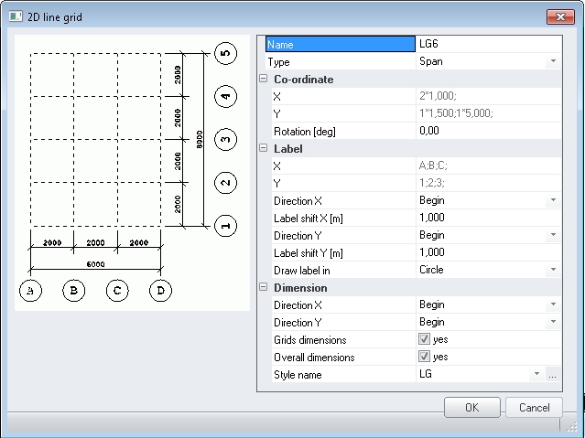
Task: Toggle the Overall dimensions checkbox
Action: pyautogui.click(x=424, y=357)
